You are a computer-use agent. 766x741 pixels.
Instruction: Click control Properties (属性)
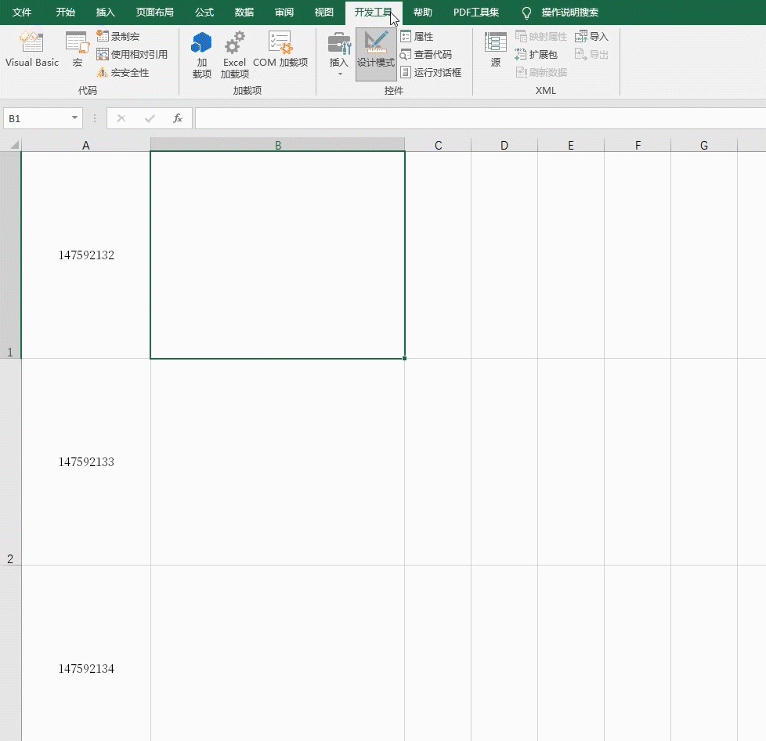click(x=417, y=36)
